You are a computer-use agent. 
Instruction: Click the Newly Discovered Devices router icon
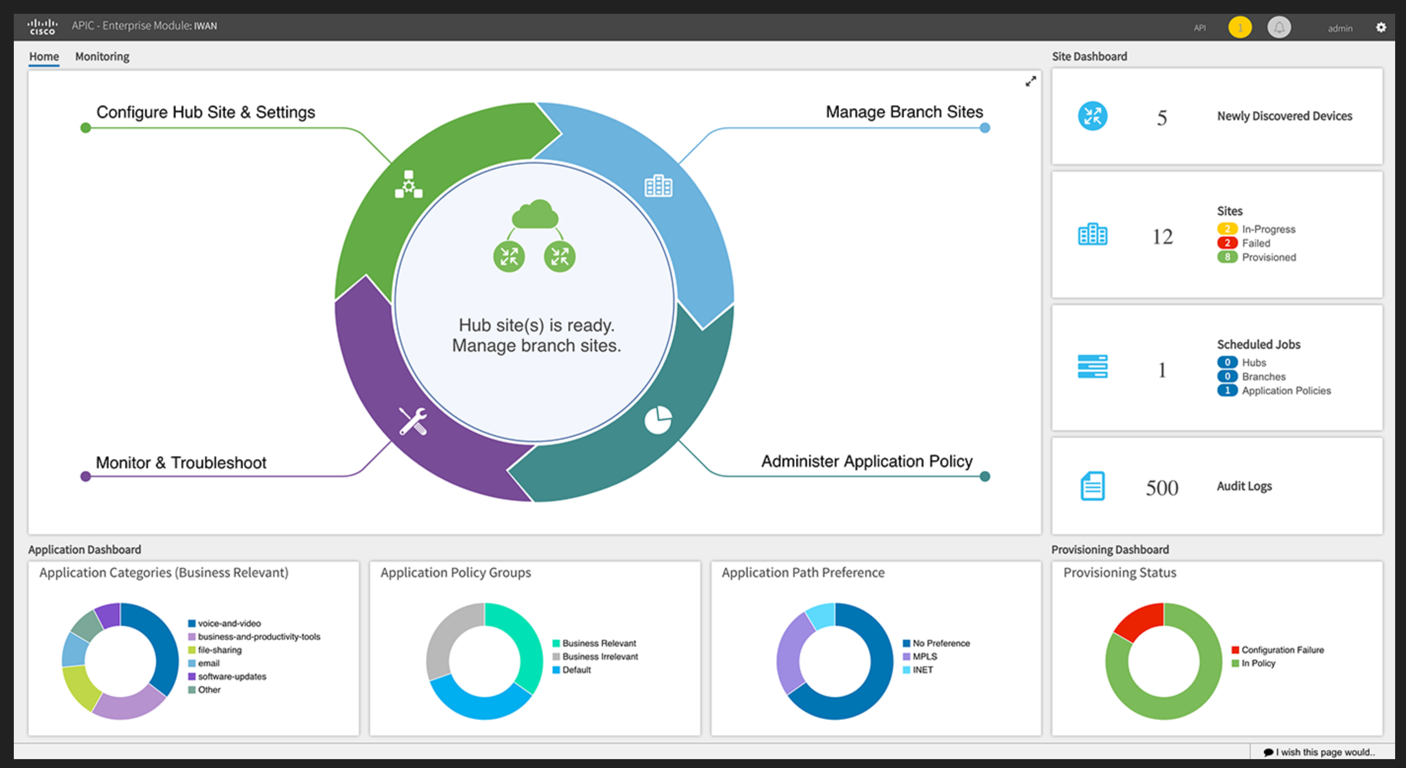click(x=1092, y=116)
